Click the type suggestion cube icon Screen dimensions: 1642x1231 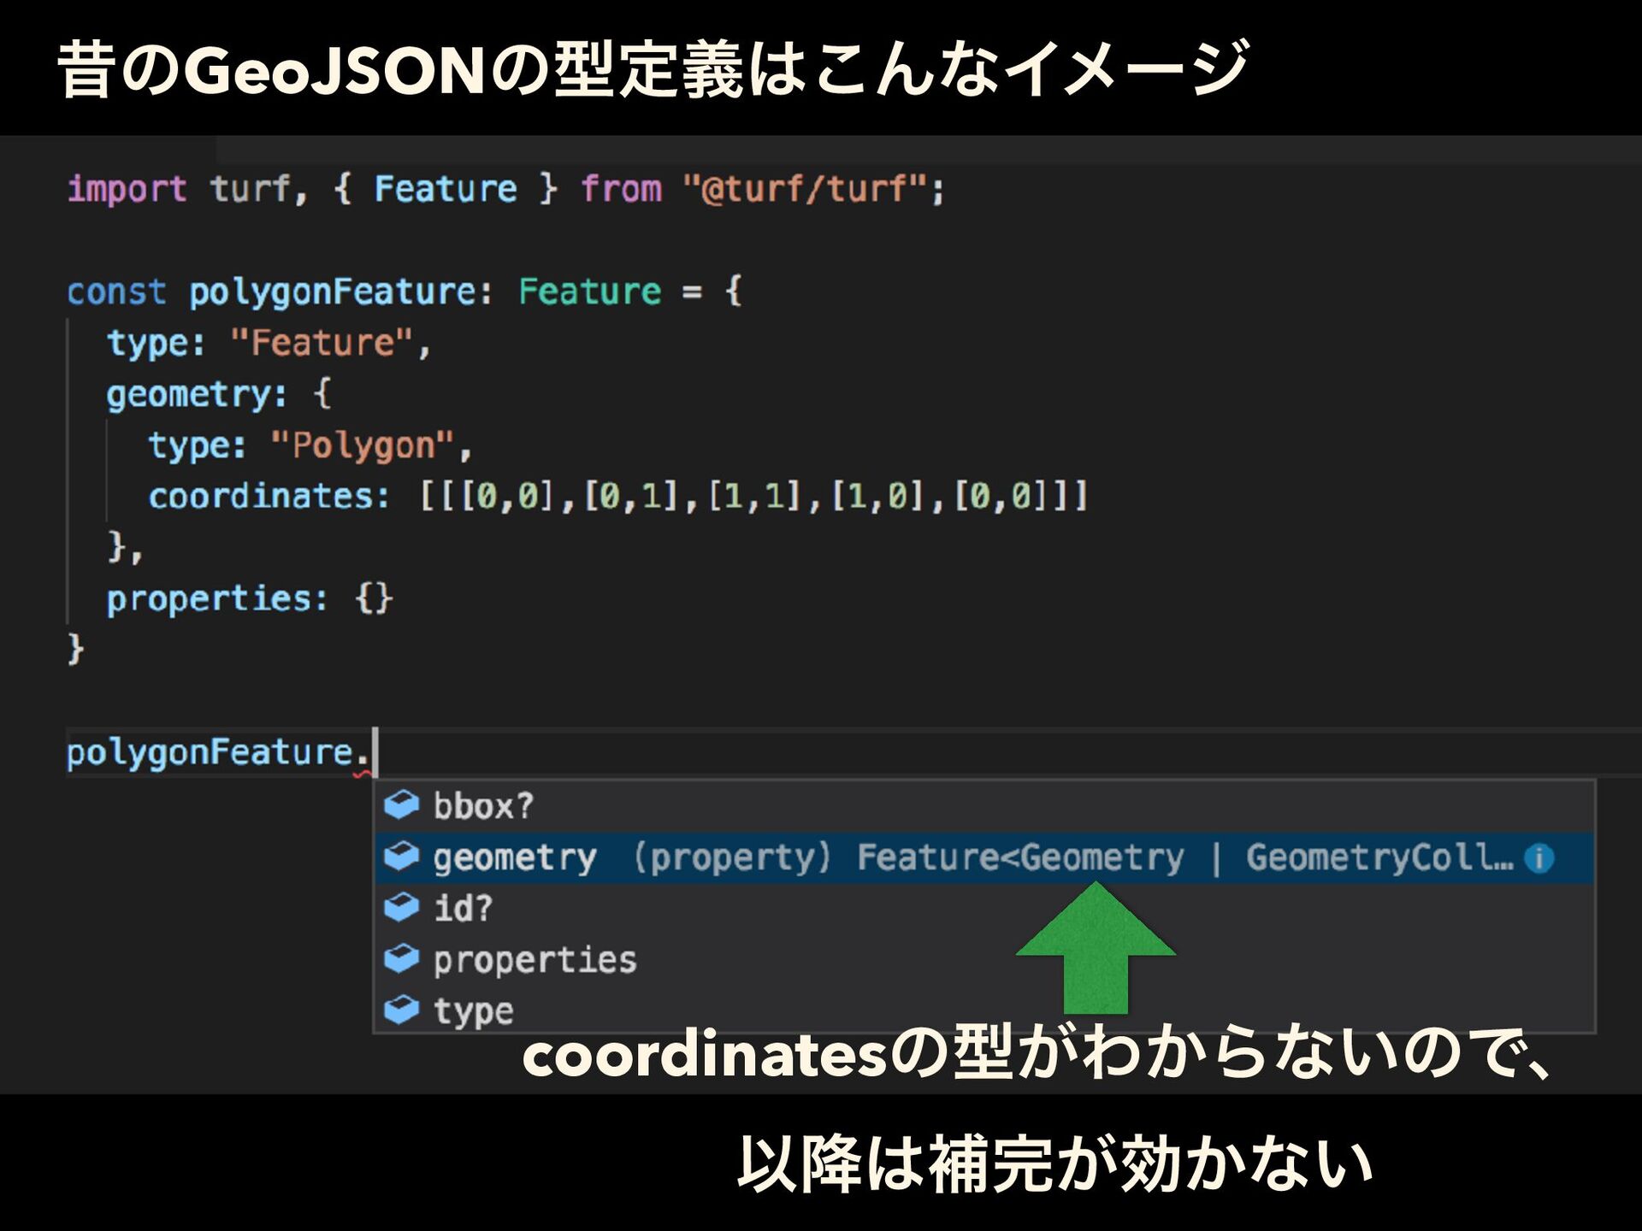point(401,1010)
